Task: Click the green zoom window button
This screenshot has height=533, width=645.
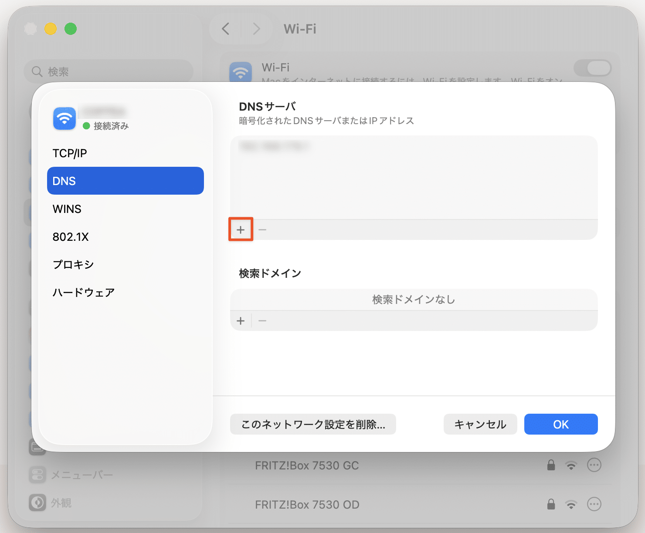Action: tap(71, 29)
